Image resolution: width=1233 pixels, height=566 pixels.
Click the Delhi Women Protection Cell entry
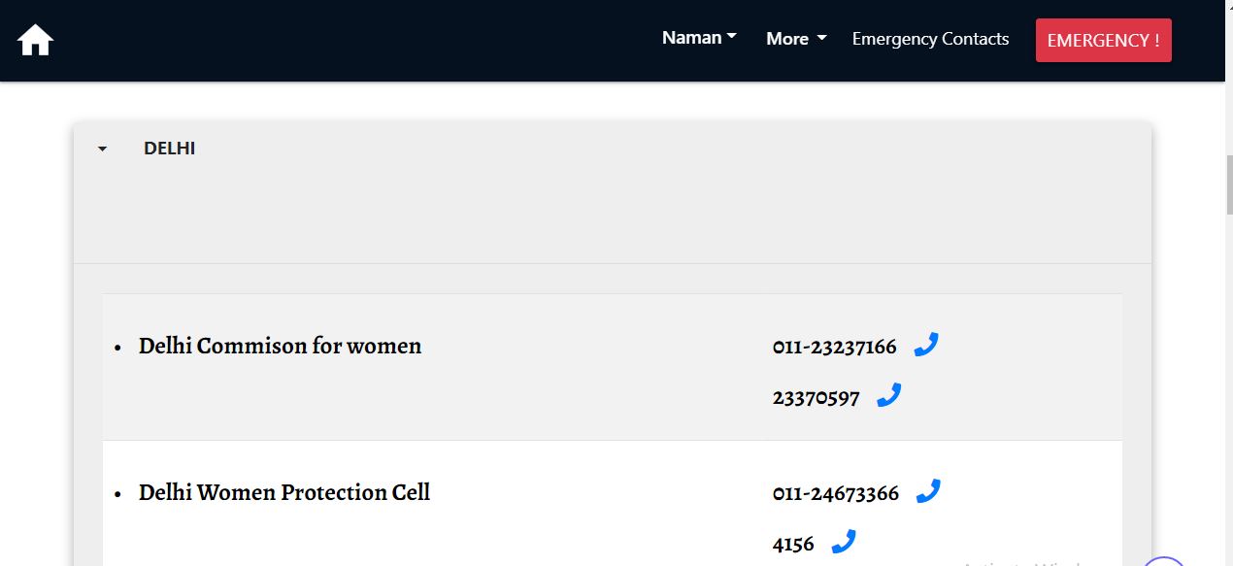click(283, 492)
